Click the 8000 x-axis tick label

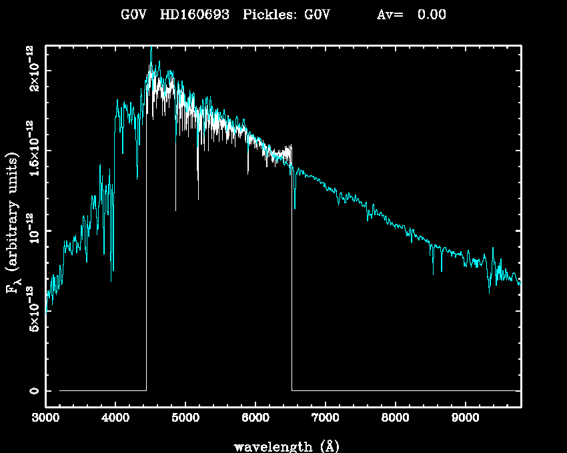coord(395,419)
